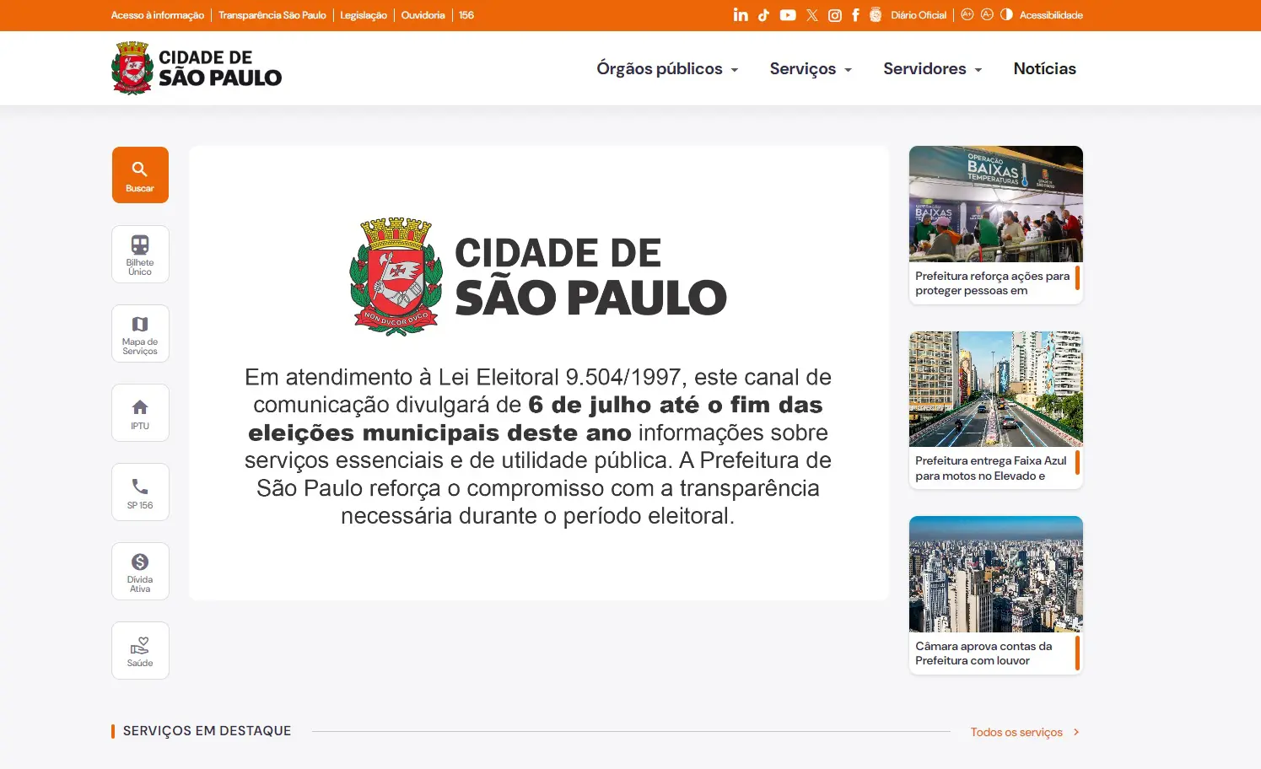The height and width of the screenshot is (769, 1261).
Task: Click the Cidade de São Paulo header logo
Action: point(197,68)
